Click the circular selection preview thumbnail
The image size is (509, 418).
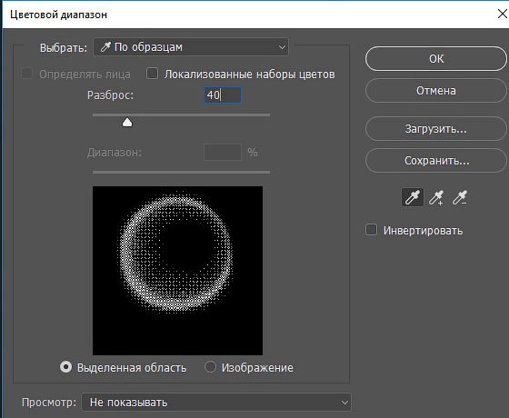[x=177, y=271]
